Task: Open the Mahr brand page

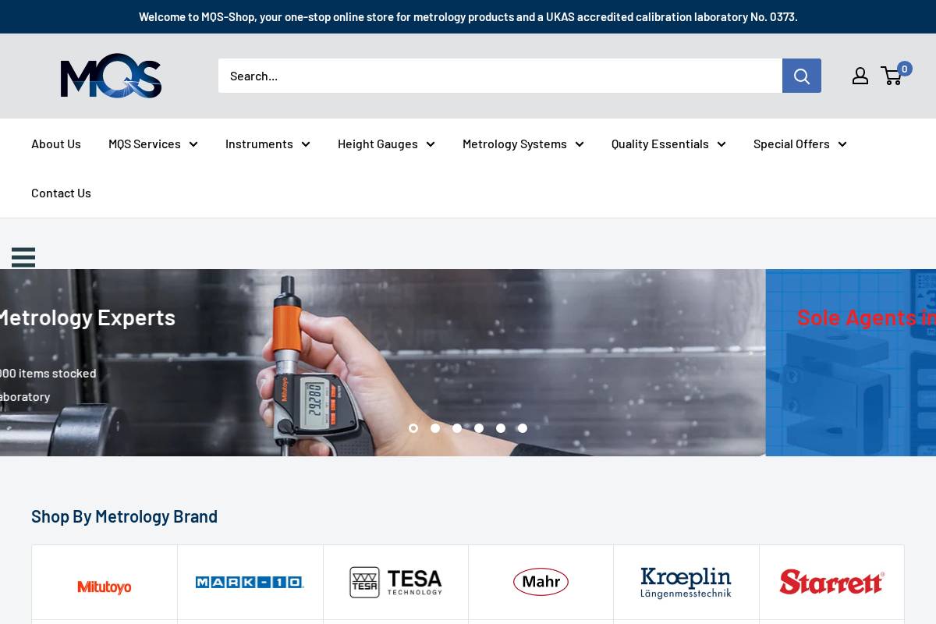Action: click(541, 582)
